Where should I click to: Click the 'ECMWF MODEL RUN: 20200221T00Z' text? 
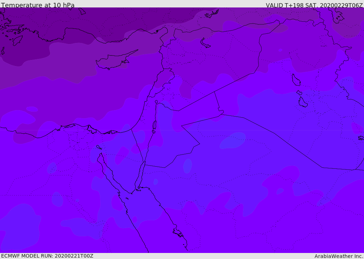[47, 256]
